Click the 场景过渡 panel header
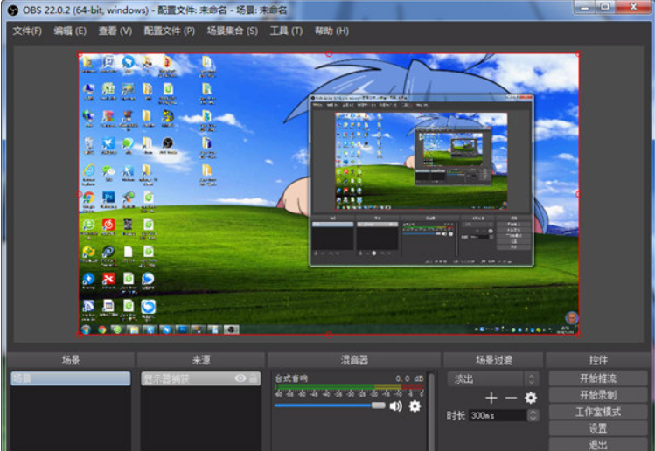 (x=494, y=360)
